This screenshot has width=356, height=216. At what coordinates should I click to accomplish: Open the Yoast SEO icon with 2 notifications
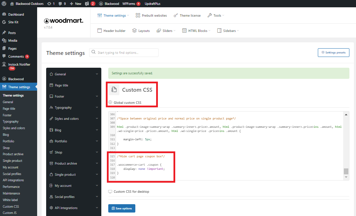[x=90, y=3]
